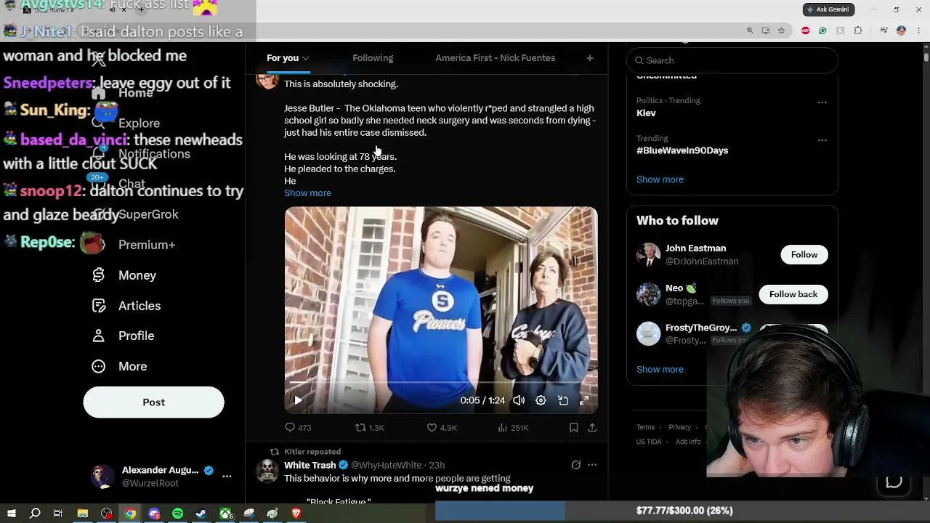View analytics showing 251K views

coord(513,428)
